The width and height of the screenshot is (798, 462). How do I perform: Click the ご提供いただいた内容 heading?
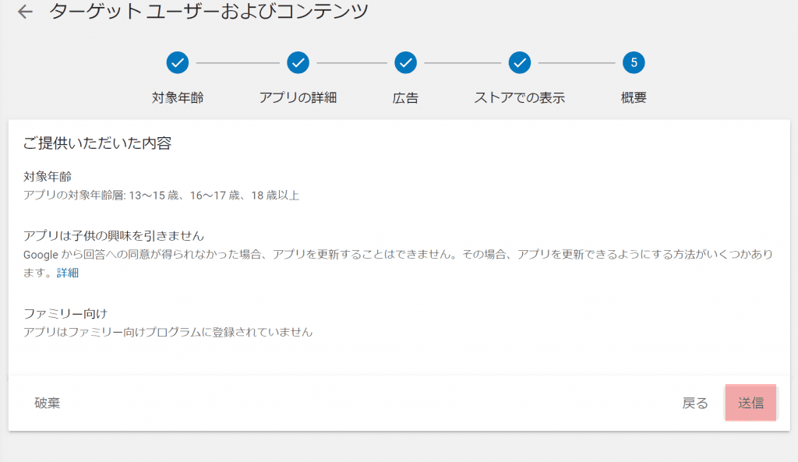pos(97,143)
